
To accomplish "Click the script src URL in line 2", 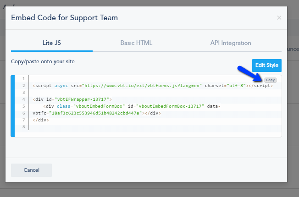I will tap(142, 86).
